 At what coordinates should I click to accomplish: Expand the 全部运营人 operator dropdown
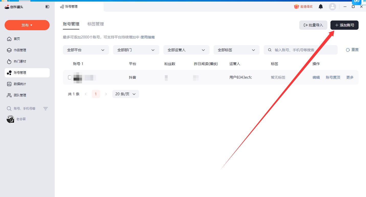[x=186, y=50]
